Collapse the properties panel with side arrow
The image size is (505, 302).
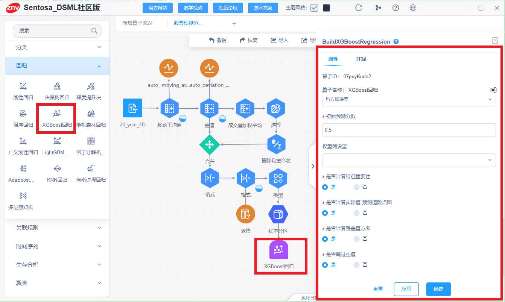(x=313, y=166)
